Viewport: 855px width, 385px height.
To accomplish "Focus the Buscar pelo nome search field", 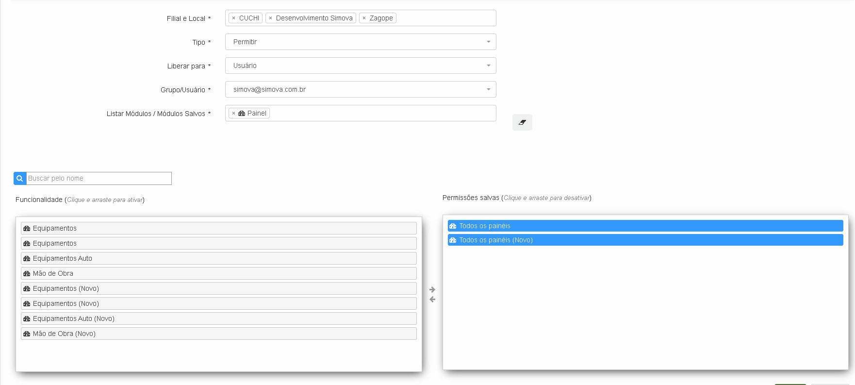I will coord(99,178).
